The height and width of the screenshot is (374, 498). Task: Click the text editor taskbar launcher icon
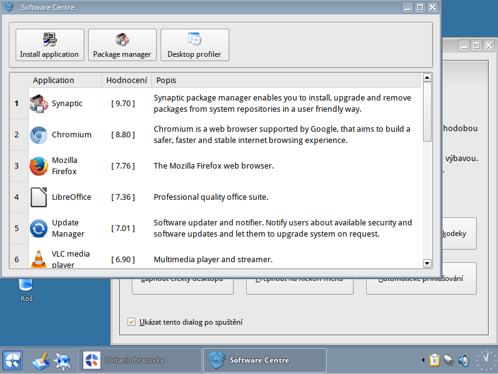pyautogui.click(x=41, y=361)
